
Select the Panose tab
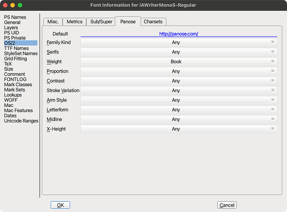(x=128, y=22)
